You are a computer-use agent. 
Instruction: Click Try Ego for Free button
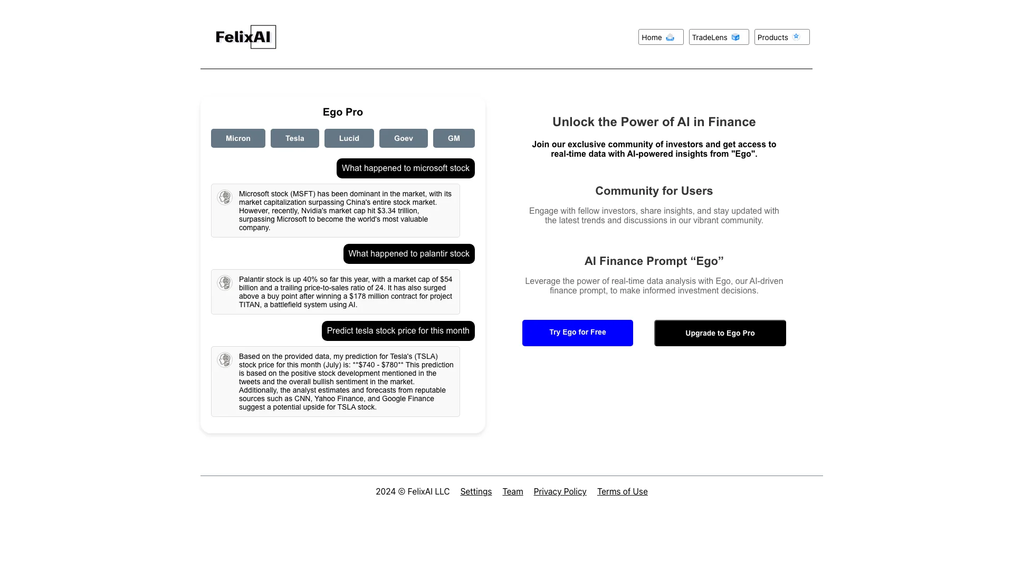[578, 332]
